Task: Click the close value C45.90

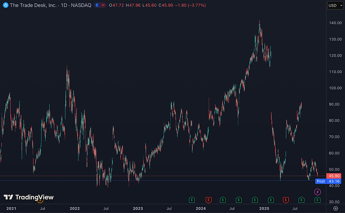Action: (x=166, y=5)
